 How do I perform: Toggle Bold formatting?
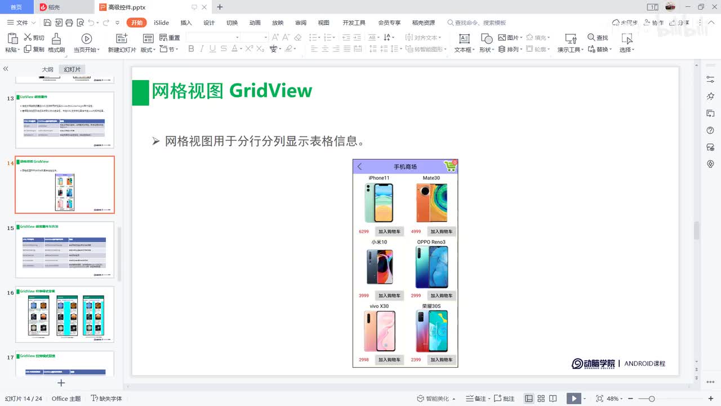[x=191, y=49]
